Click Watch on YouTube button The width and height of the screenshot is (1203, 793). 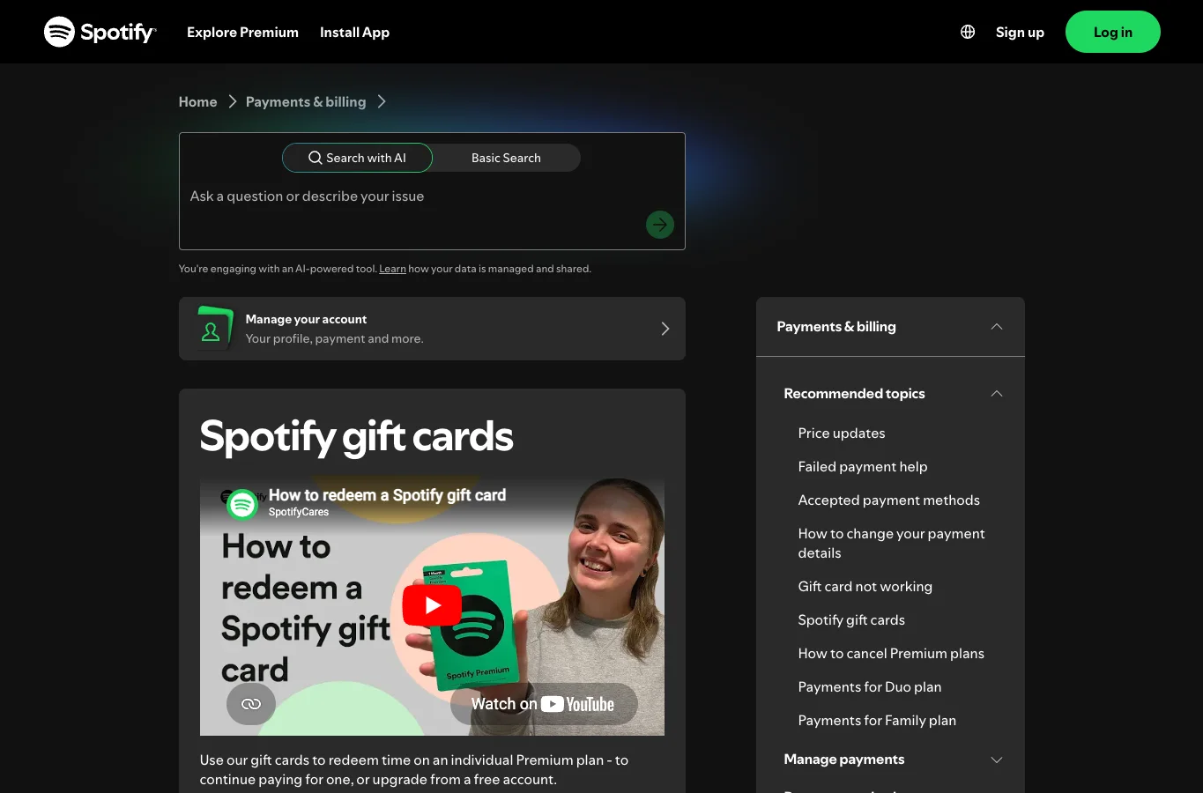coord(543,704)
